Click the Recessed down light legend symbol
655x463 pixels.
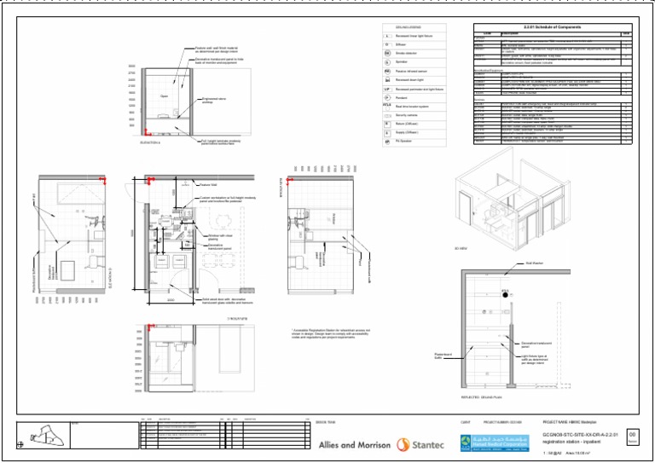coord(387,80)
